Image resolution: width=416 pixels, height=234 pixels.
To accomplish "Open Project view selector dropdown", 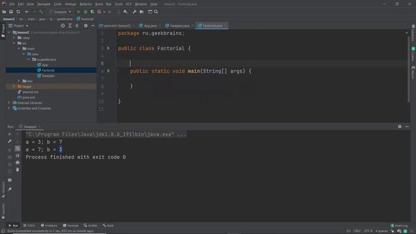I will tap(18, 25).
